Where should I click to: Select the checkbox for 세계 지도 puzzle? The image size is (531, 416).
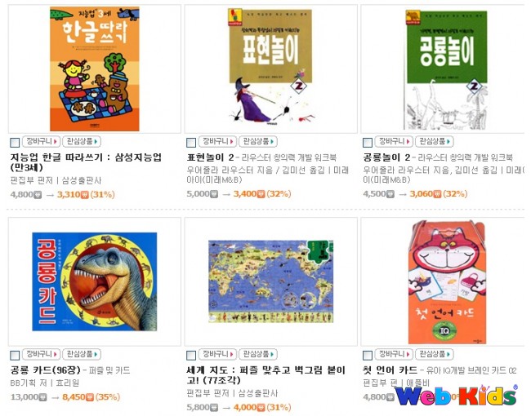pos(191,355)
